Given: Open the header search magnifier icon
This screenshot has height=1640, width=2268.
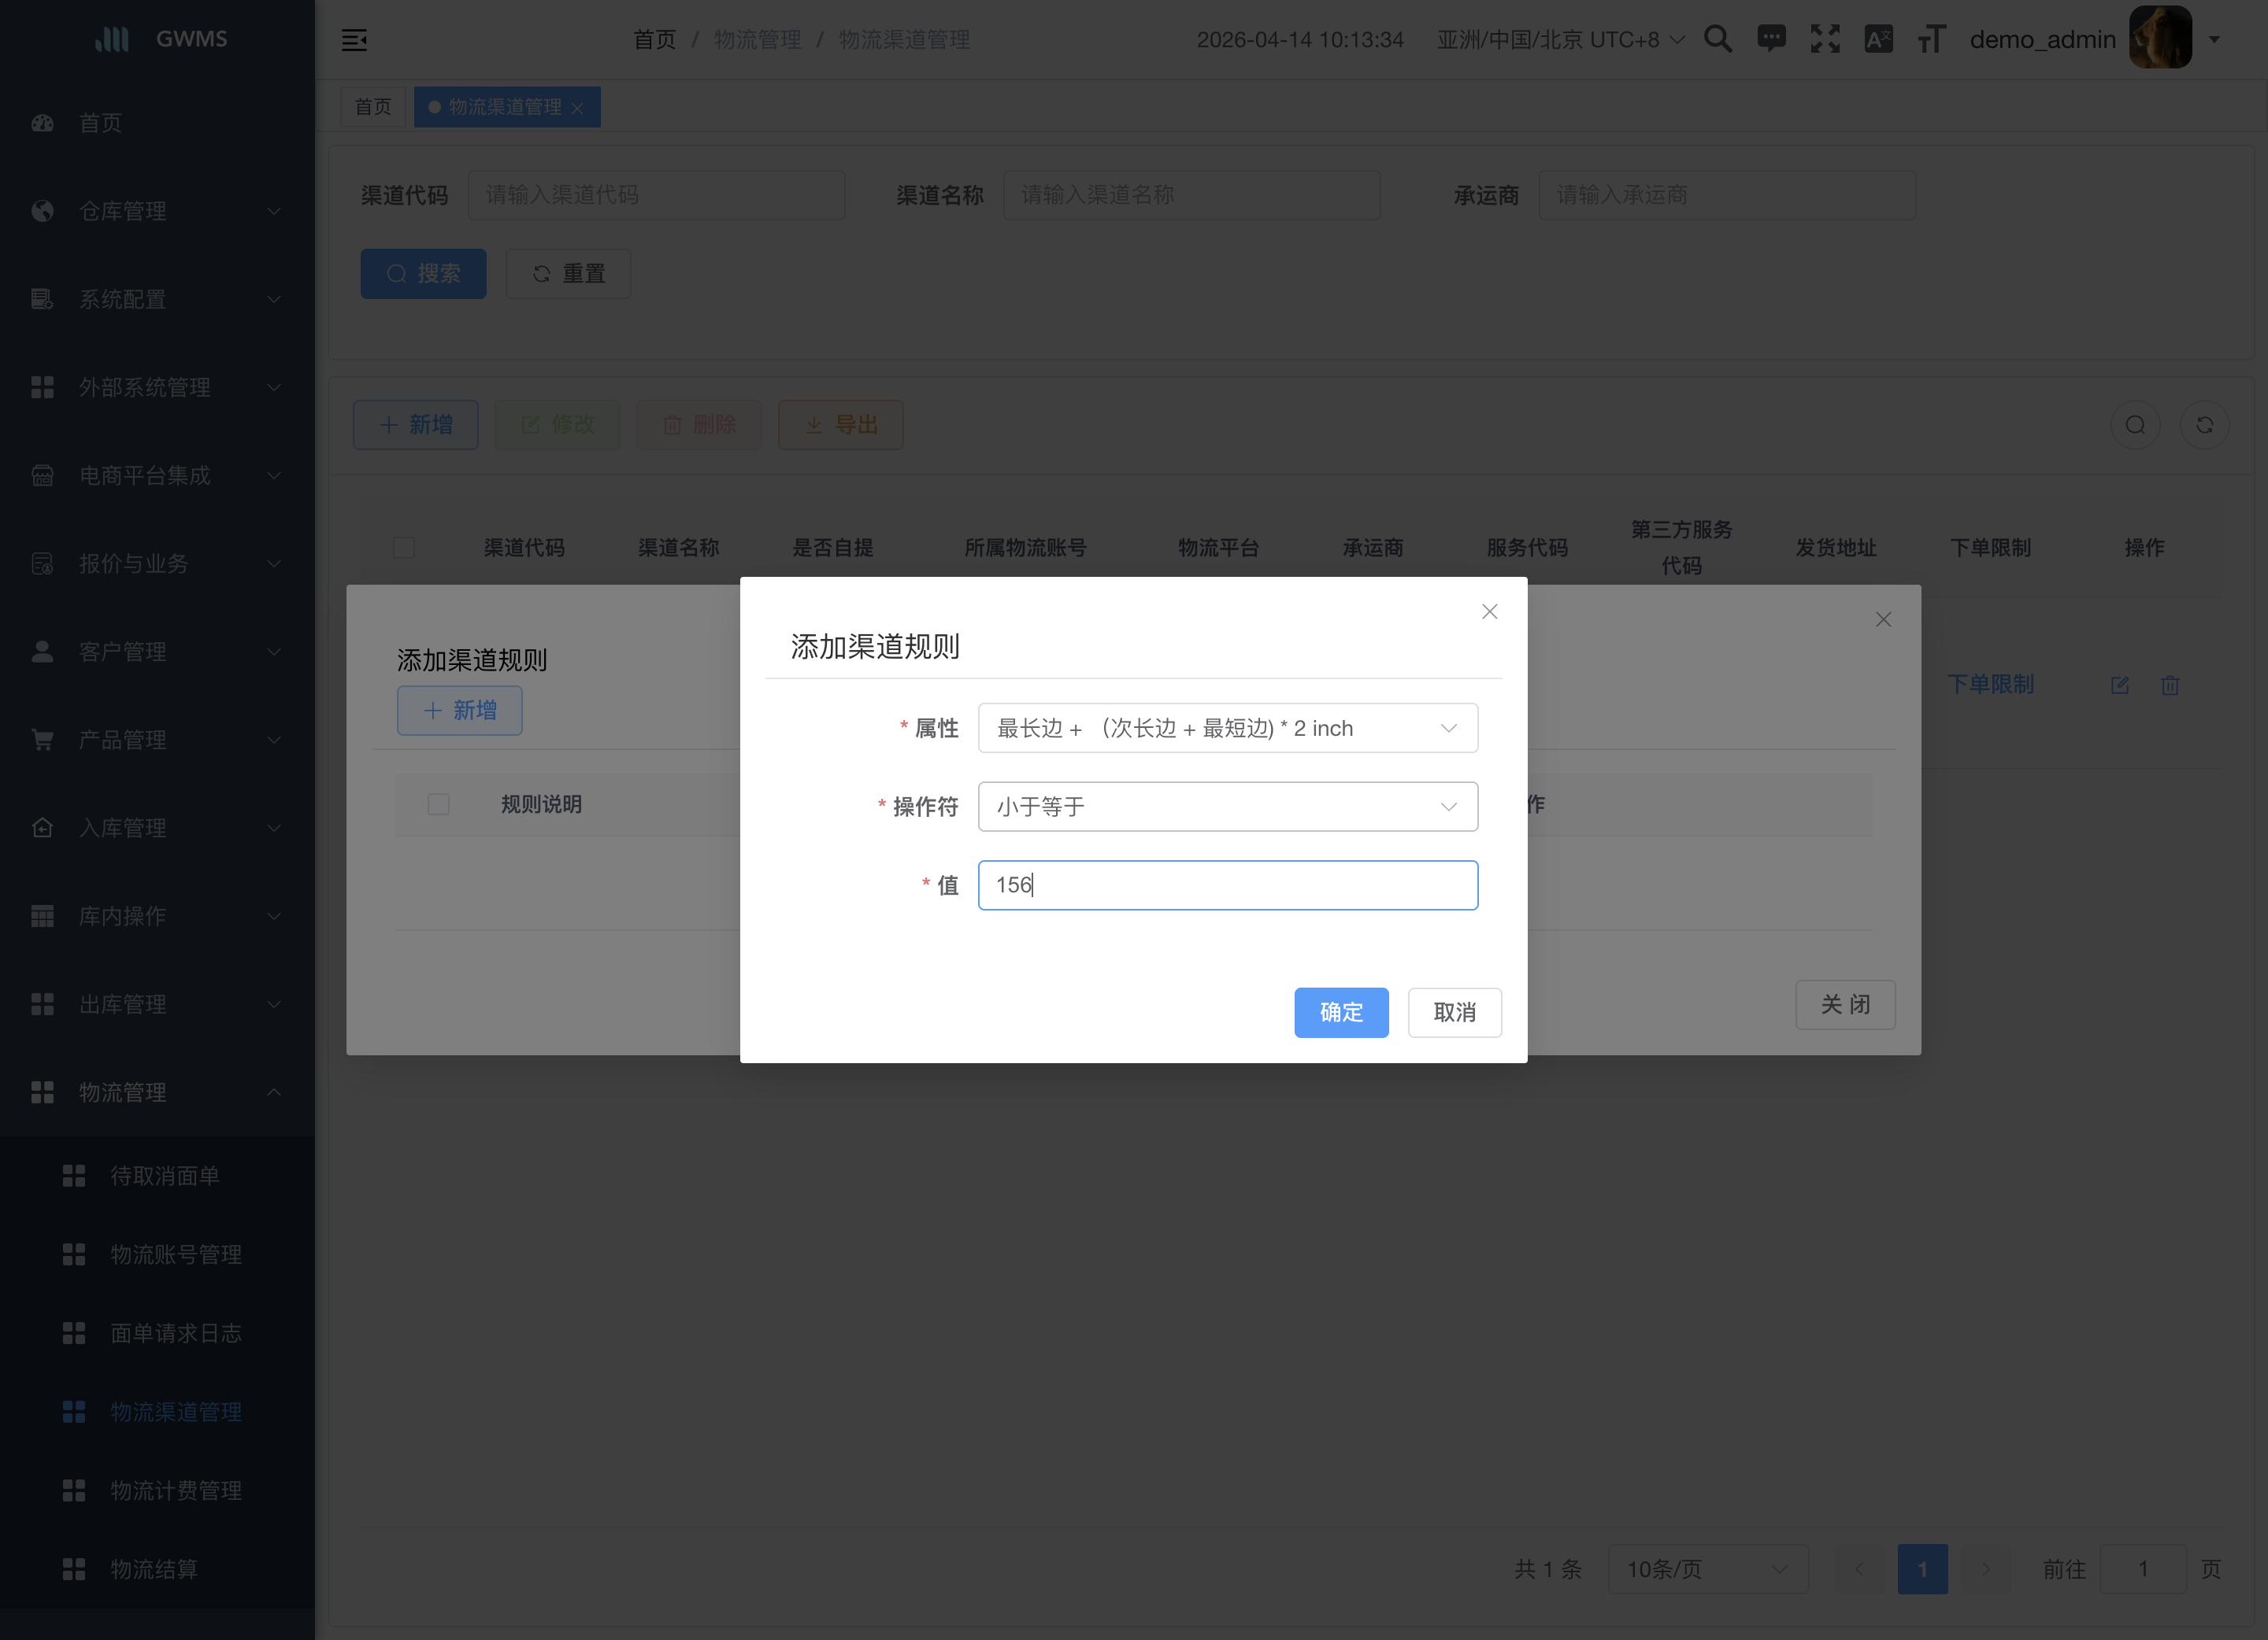Looking at the screenshot, I should coord(1718,39).
